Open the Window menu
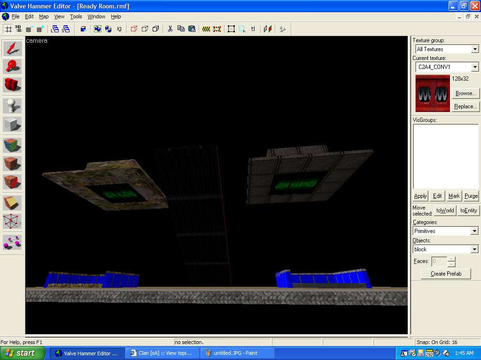This screenshot has height=360, width=481. pos(96,16)
